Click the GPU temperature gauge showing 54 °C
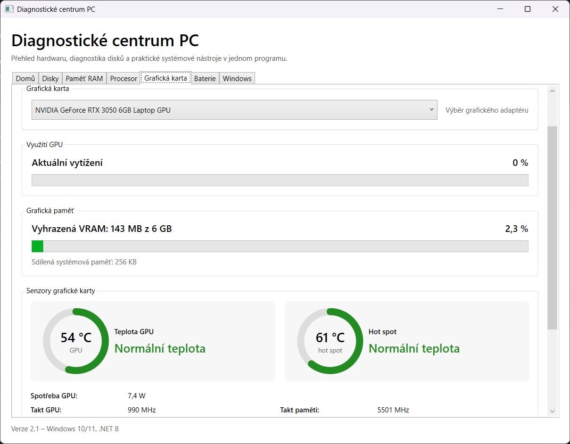The height and width of the screenshot is (444, 570). [76, 341]
